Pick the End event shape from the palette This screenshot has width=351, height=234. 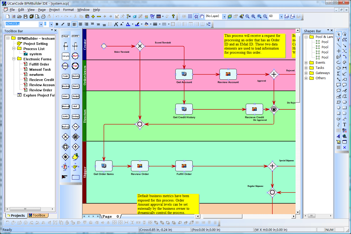click(75, 66)
